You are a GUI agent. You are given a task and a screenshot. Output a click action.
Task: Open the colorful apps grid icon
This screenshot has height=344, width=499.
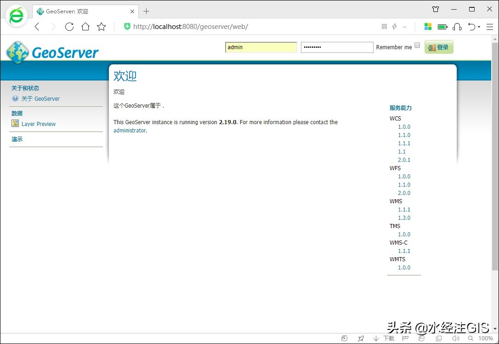428,26
